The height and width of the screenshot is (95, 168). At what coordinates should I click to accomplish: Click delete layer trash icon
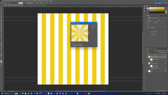(x=166, y=91)
